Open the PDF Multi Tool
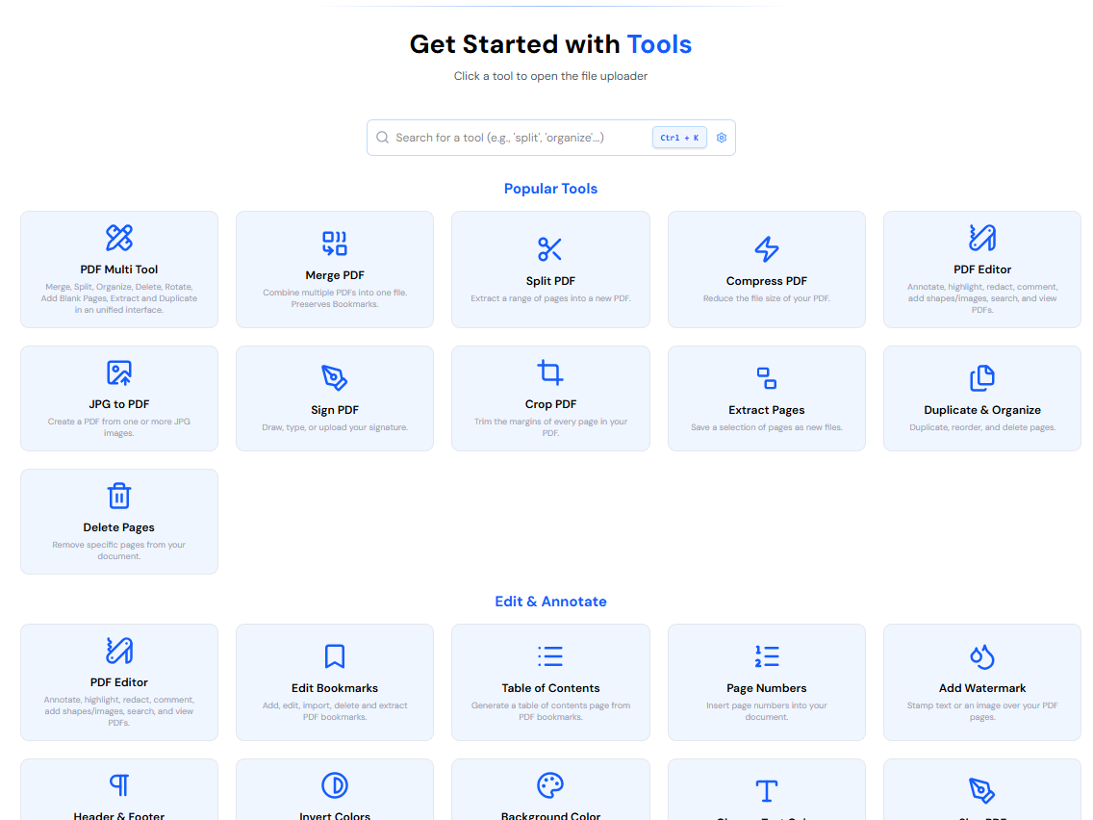 [118, 269]
